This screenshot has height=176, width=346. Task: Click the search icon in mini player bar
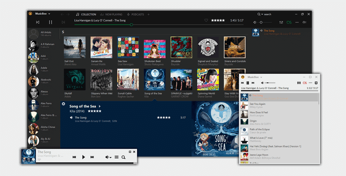point(123,157)
